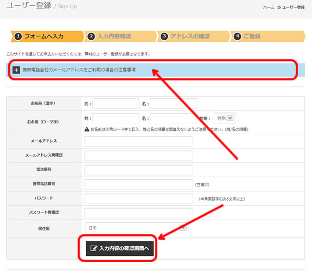Click the free registration required intro sentence

[x=78, y=54]
